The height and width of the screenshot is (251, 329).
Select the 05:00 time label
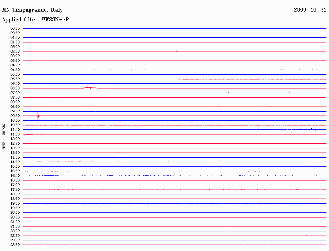(x=15, y=74)
